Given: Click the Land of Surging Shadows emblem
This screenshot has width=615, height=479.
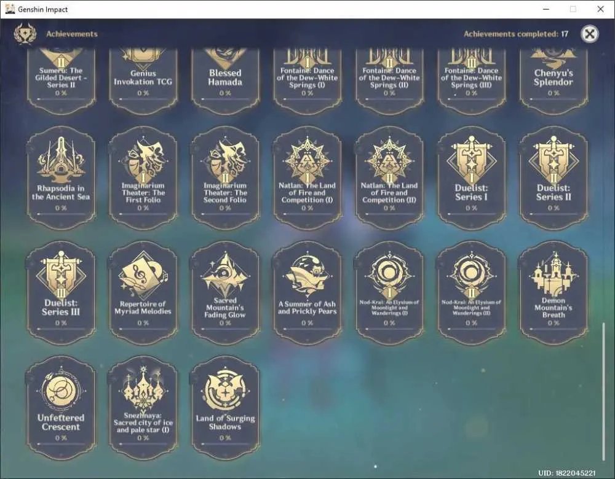Looking at the screenshot, I should click(225, 389).
